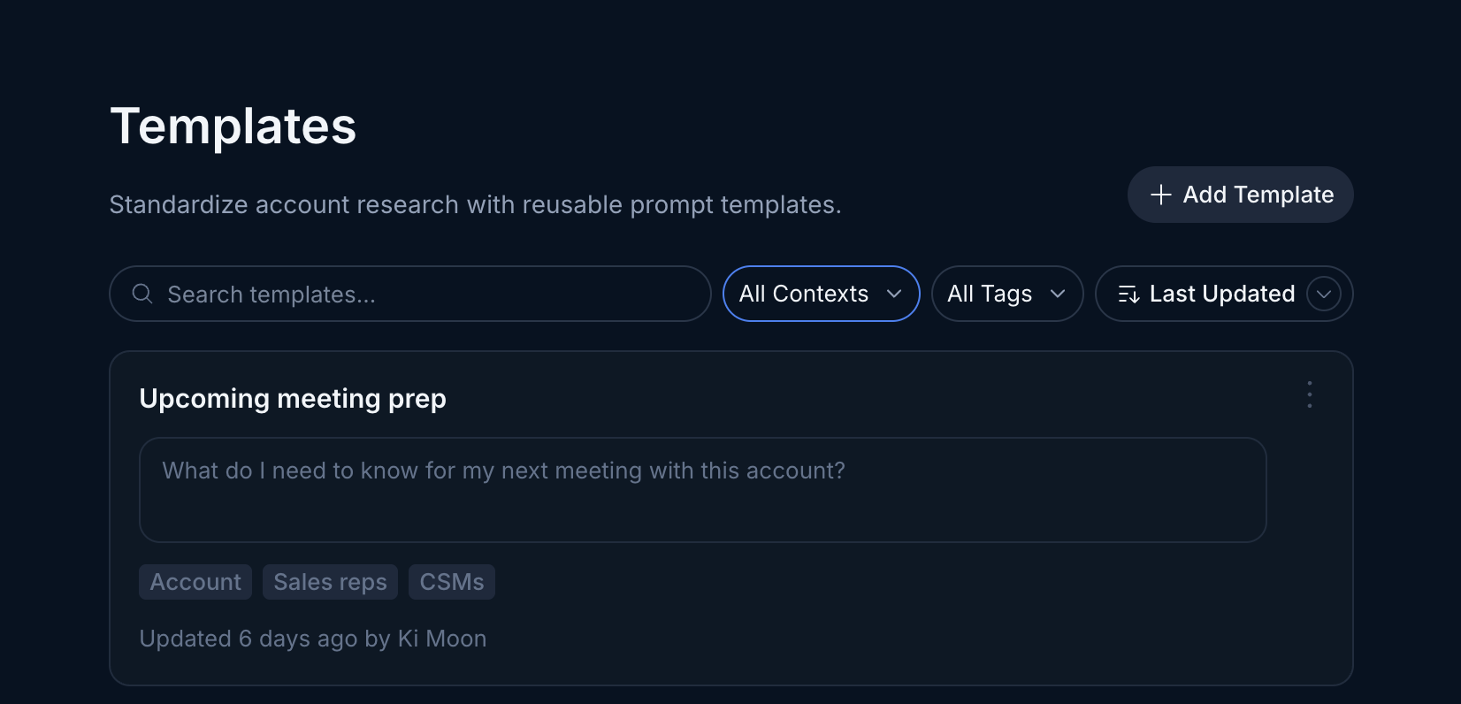Click the Templates page heading
The height and width of the screenshot is (704, 1461).
[x=233, y=126]
